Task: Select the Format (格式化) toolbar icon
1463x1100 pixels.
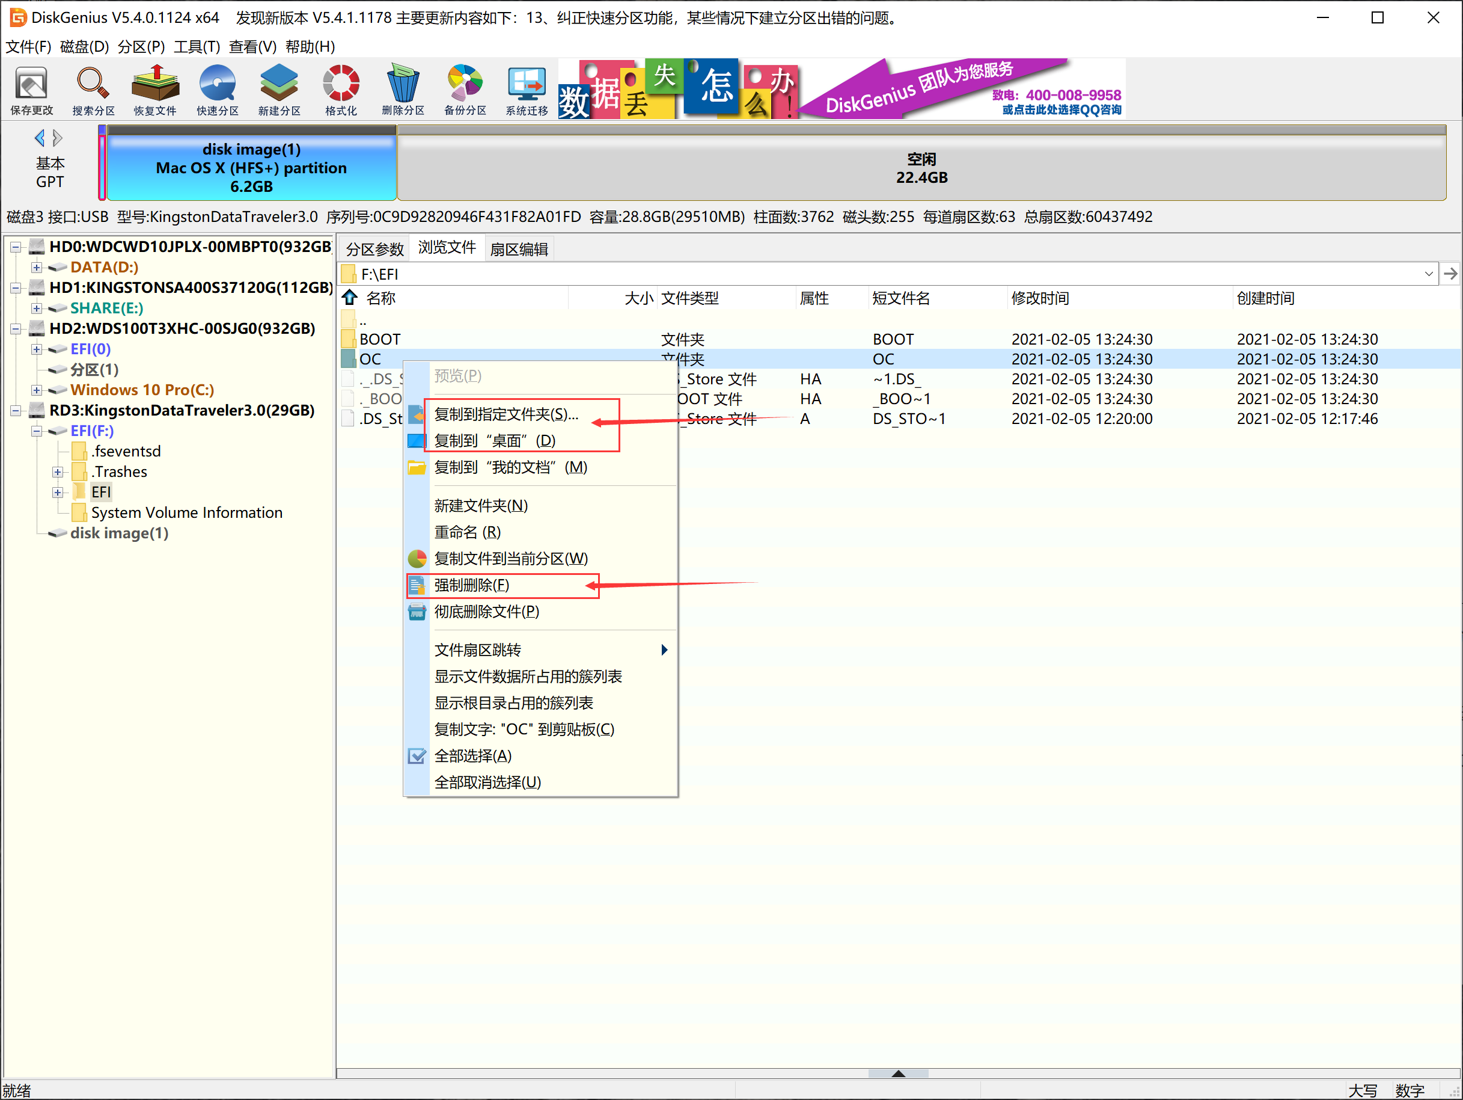Action: click(x=341, y=91)
